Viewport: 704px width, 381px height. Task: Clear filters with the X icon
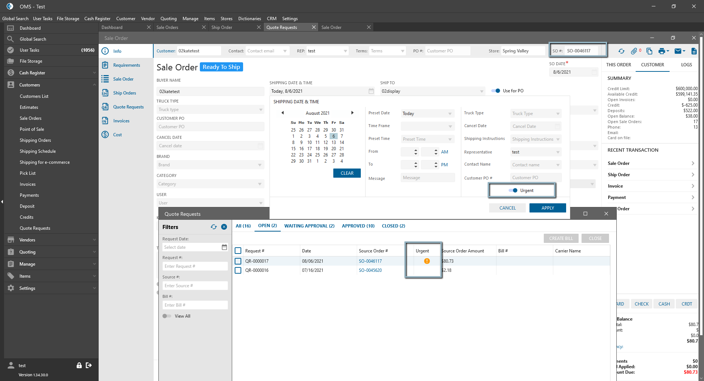point(224,227)
